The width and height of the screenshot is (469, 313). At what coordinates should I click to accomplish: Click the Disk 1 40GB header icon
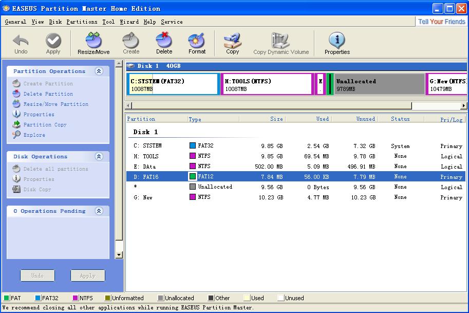pyautogui.click(x=130, y=66)
